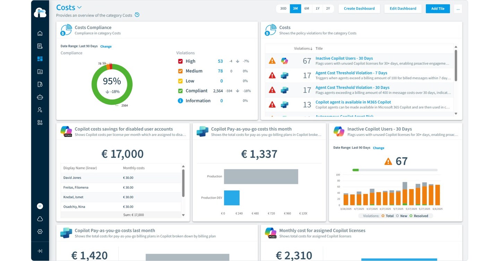Open Agent Cost Threshold Violation - 7 Days
The height and width of the screenshot is (261, 499).
click(351, 73)
